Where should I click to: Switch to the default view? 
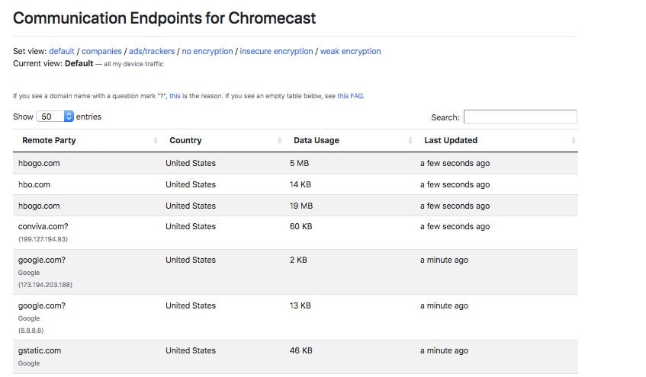pos(62,51)
